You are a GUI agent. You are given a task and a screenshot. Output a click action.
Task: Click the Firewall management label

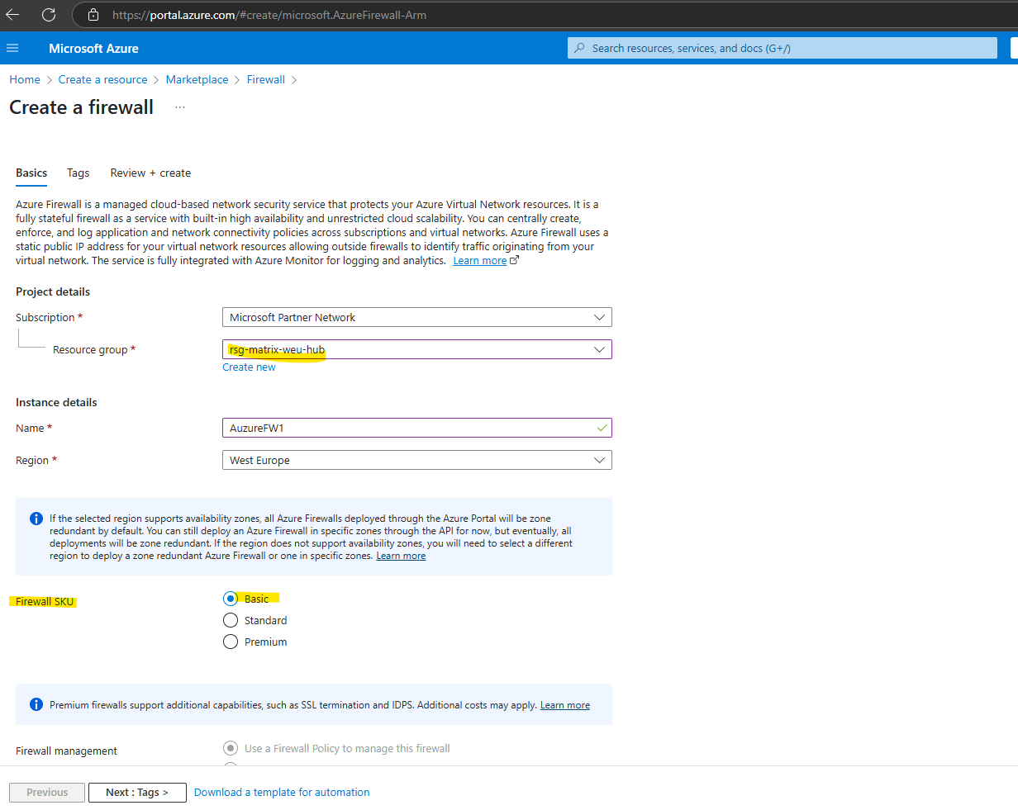(x=66, y=751)
